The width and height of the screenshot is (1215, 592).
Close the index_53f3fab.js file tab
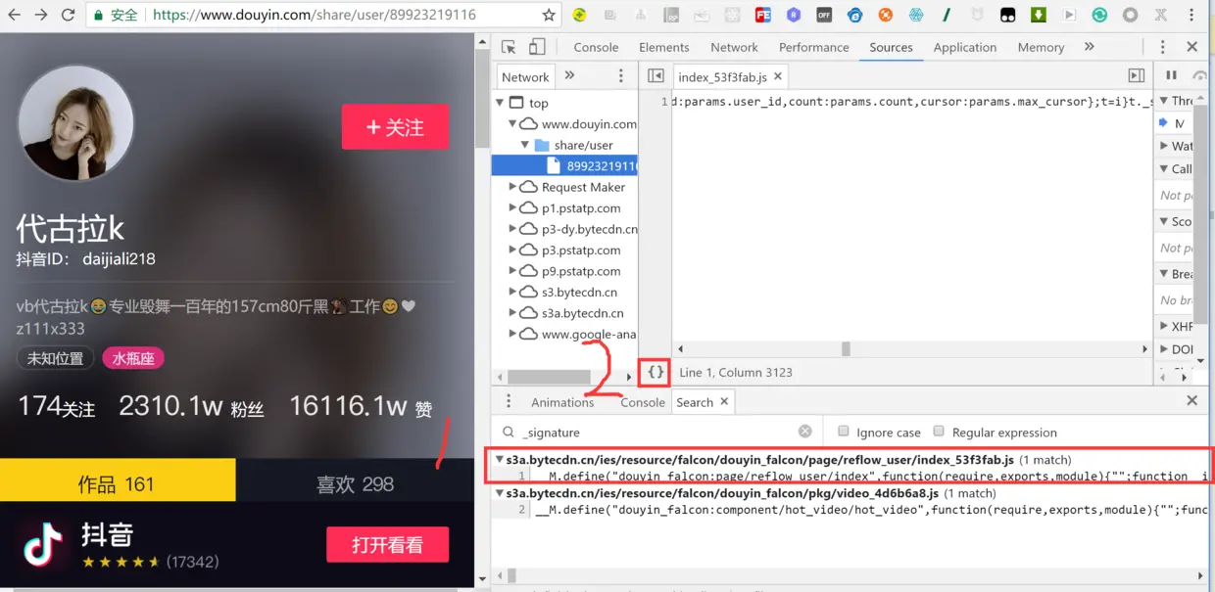click(x=778, y=76)
